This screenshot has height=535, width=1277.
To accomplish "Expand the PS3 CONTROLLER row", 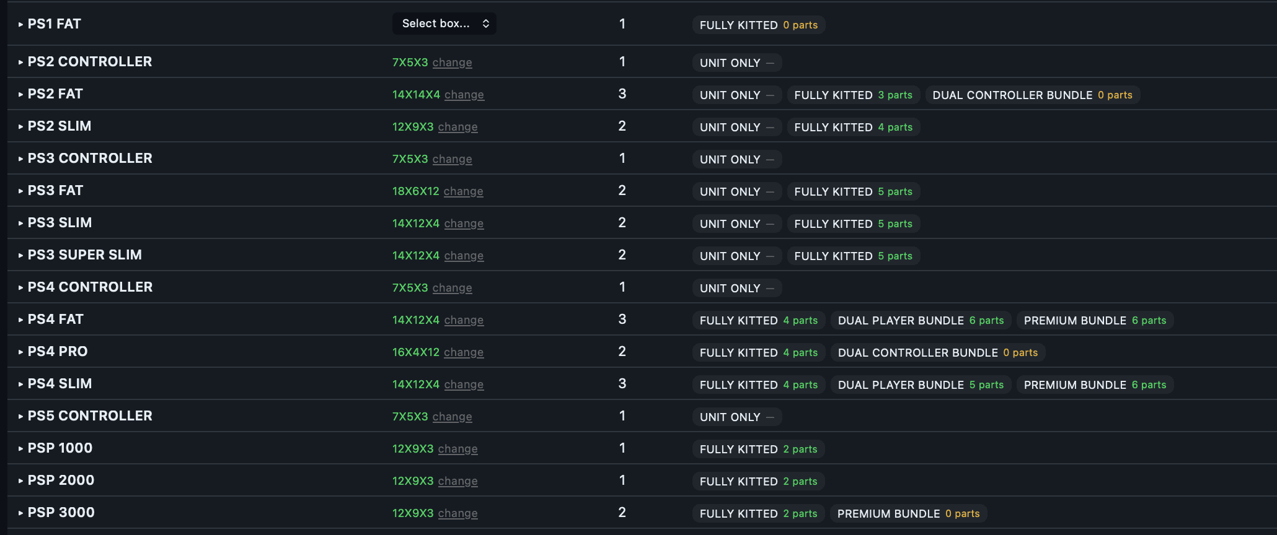I will tap(21, 159).
